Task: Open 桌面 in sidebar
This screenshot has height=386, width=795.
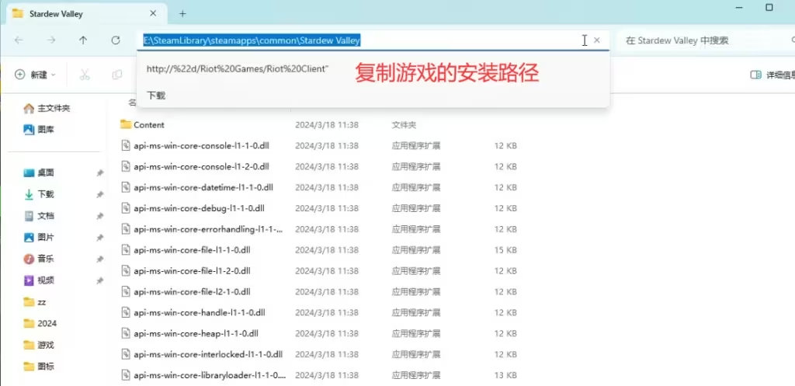Action: click(39, 172)
